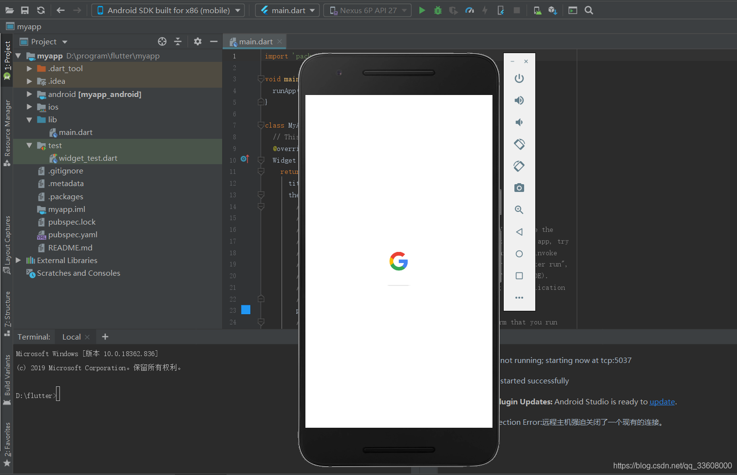Click the emulator volume up button
The width and height of the screenshot is (737, 475).
(519, 100)
